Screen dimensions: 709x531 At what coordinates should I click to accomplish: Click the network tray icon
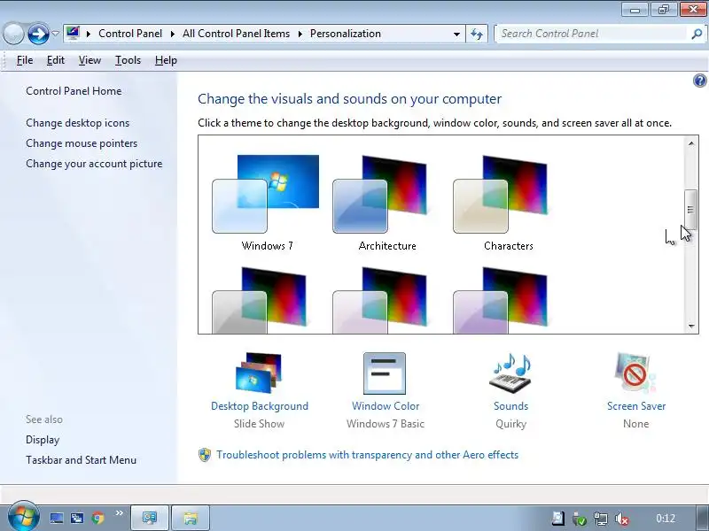coord(601,519)
